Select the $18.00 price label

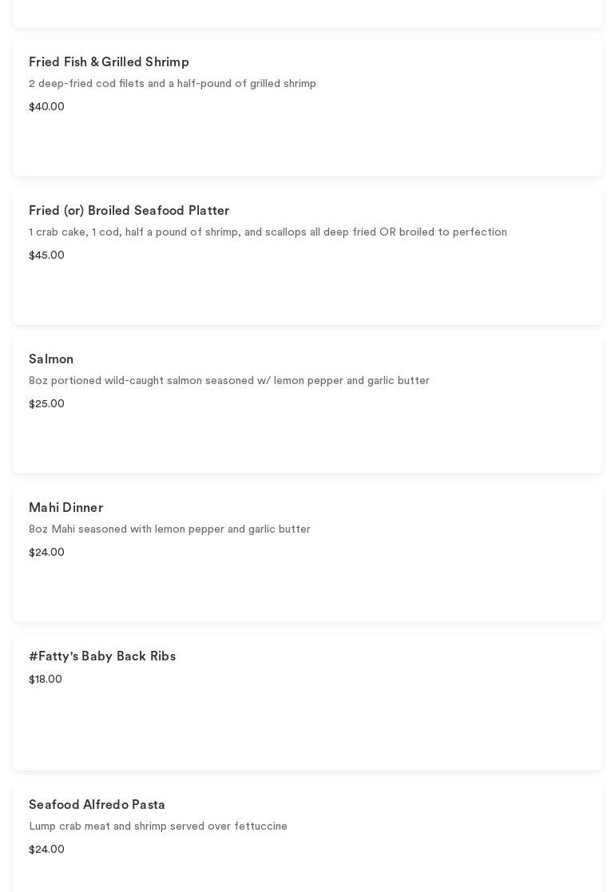46,680
